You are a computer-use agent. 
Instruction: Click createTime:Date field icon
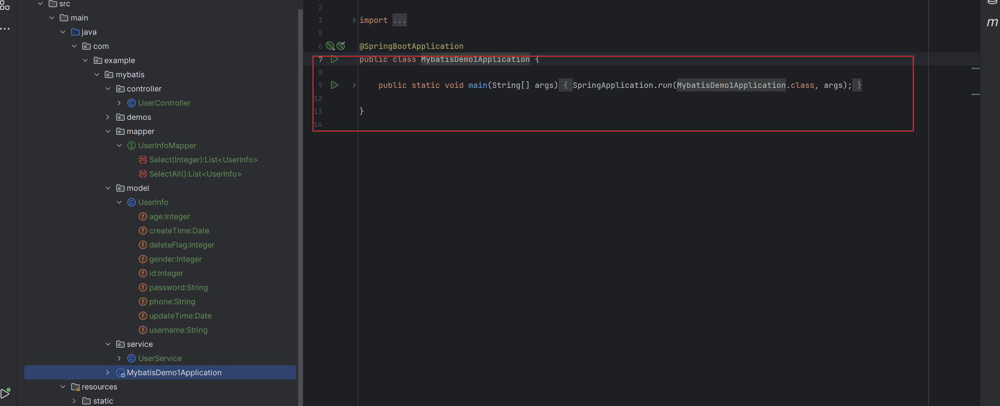pos(143,231)
